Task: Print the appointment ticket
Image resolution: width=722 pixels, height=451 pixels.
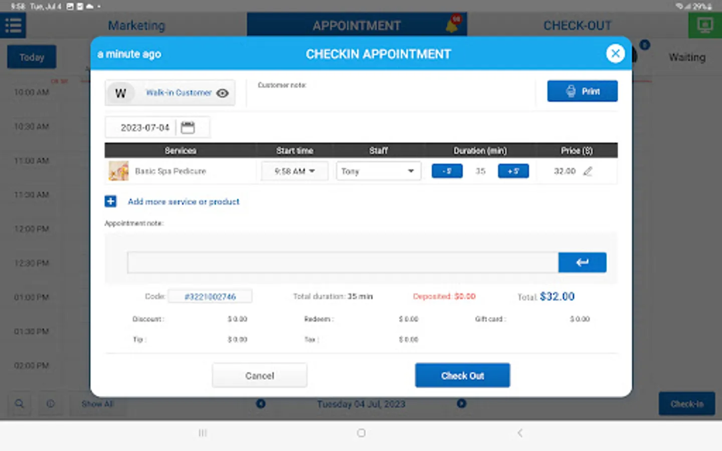Action: click(582, 91)
